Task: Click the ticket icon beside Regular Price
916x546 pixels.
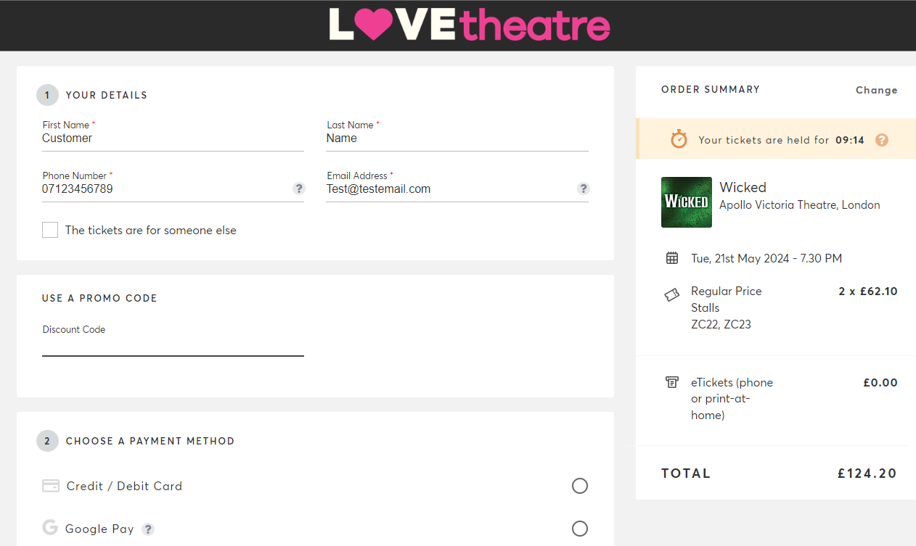Action: coord(672,295)
